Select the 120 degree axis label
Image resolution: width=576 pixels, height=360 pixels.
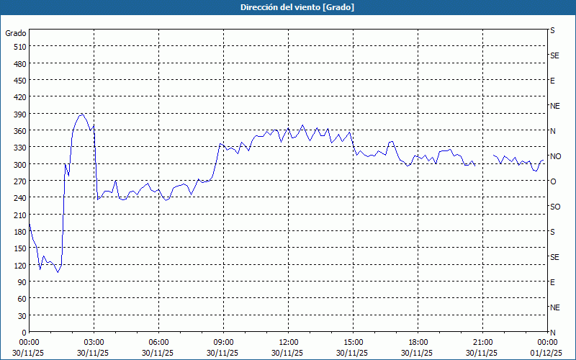coord(21,265)
